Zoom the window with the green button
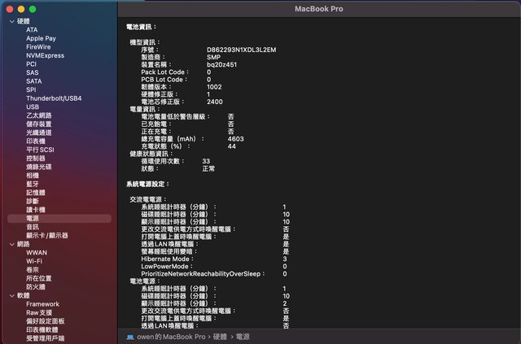Viewport: 521px width, 344px height. tap(33, 8)
